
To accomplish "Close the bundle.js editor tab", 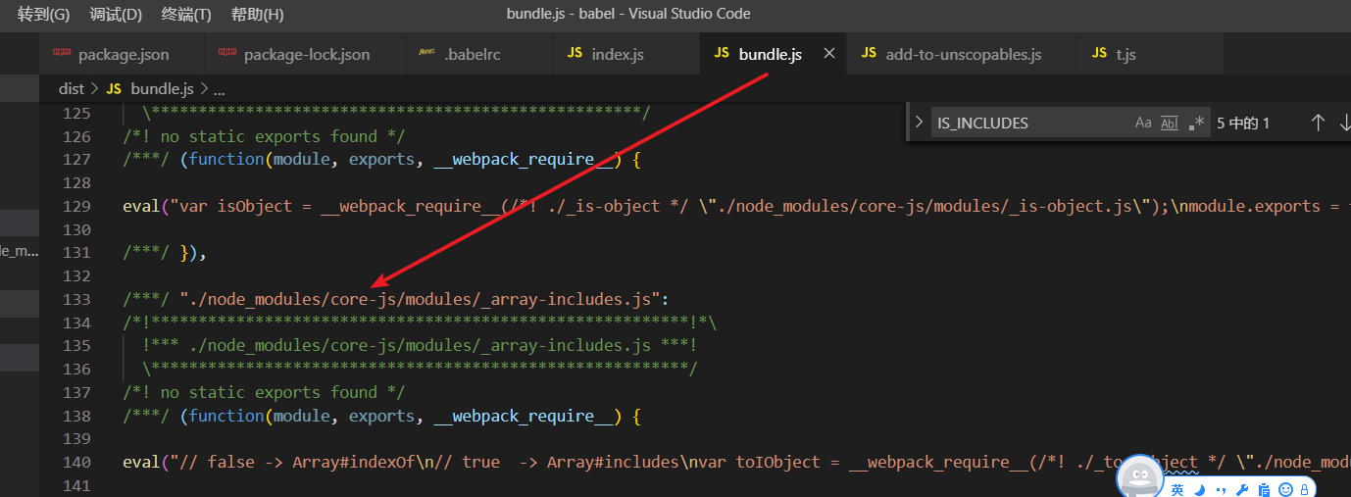I will (828, 54).
